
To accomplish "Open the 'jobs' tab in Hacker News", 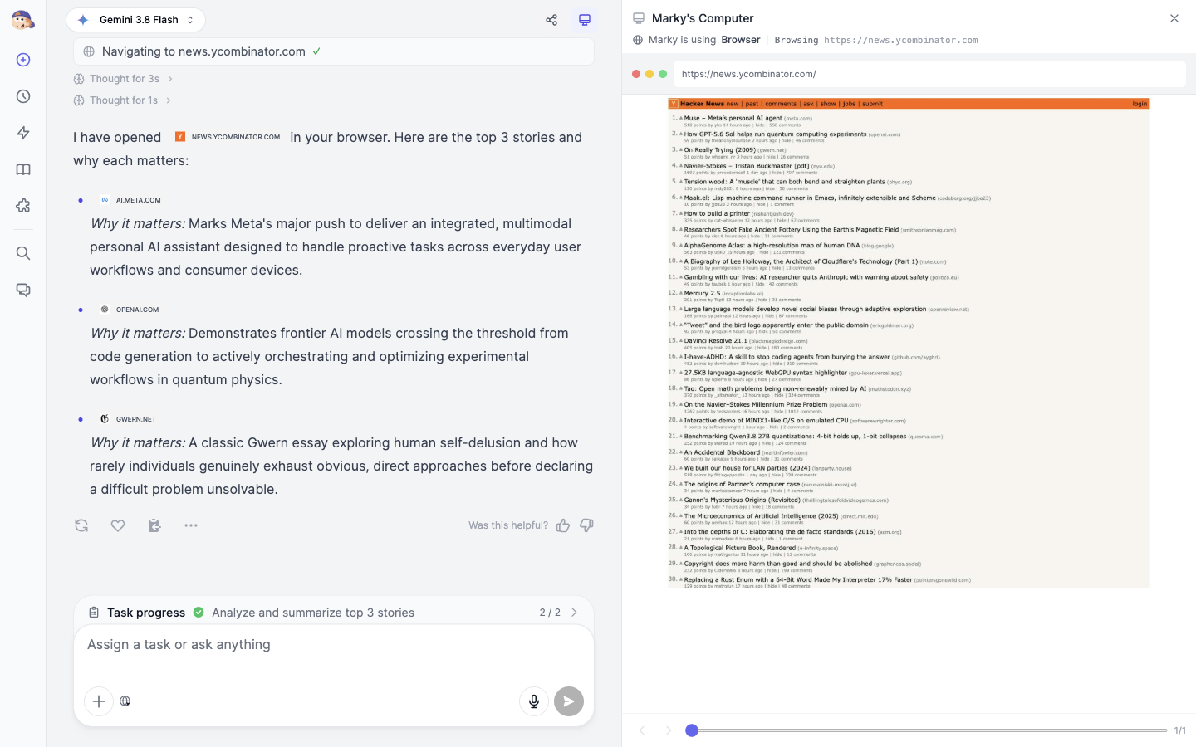I will (849, 104).
